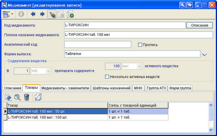217x136 pixels.
Task: Click the app icon in the title bar
Action: point(4,5)
